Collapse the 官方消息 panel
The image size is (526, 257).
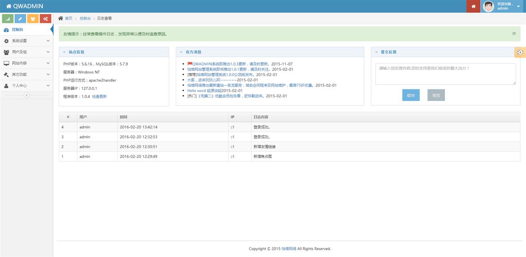[181, 52]
